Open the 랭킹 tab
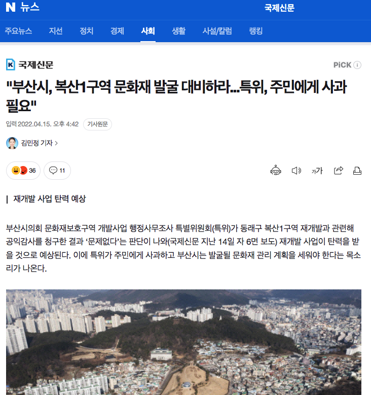 point(256,31)
